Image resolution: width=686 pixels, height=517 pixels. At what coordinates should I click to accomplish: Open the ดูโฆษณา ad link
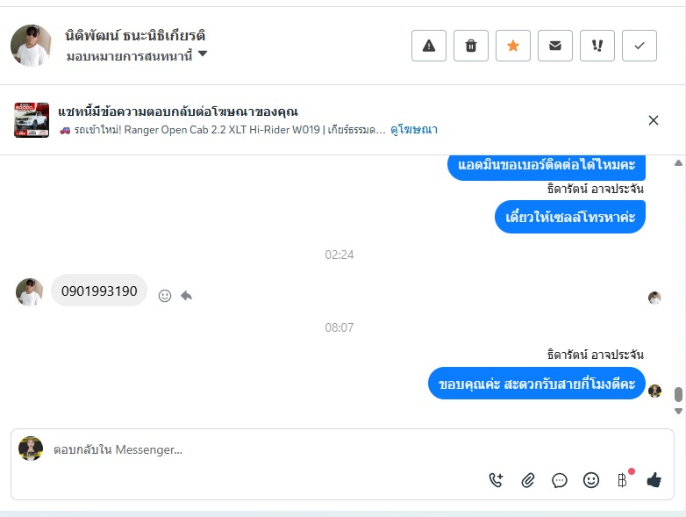414,129
